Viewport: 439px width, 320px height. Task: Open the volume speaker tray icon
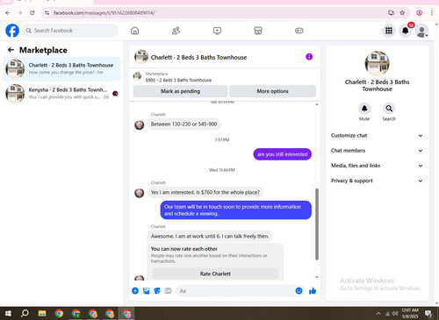click(395, 314)
